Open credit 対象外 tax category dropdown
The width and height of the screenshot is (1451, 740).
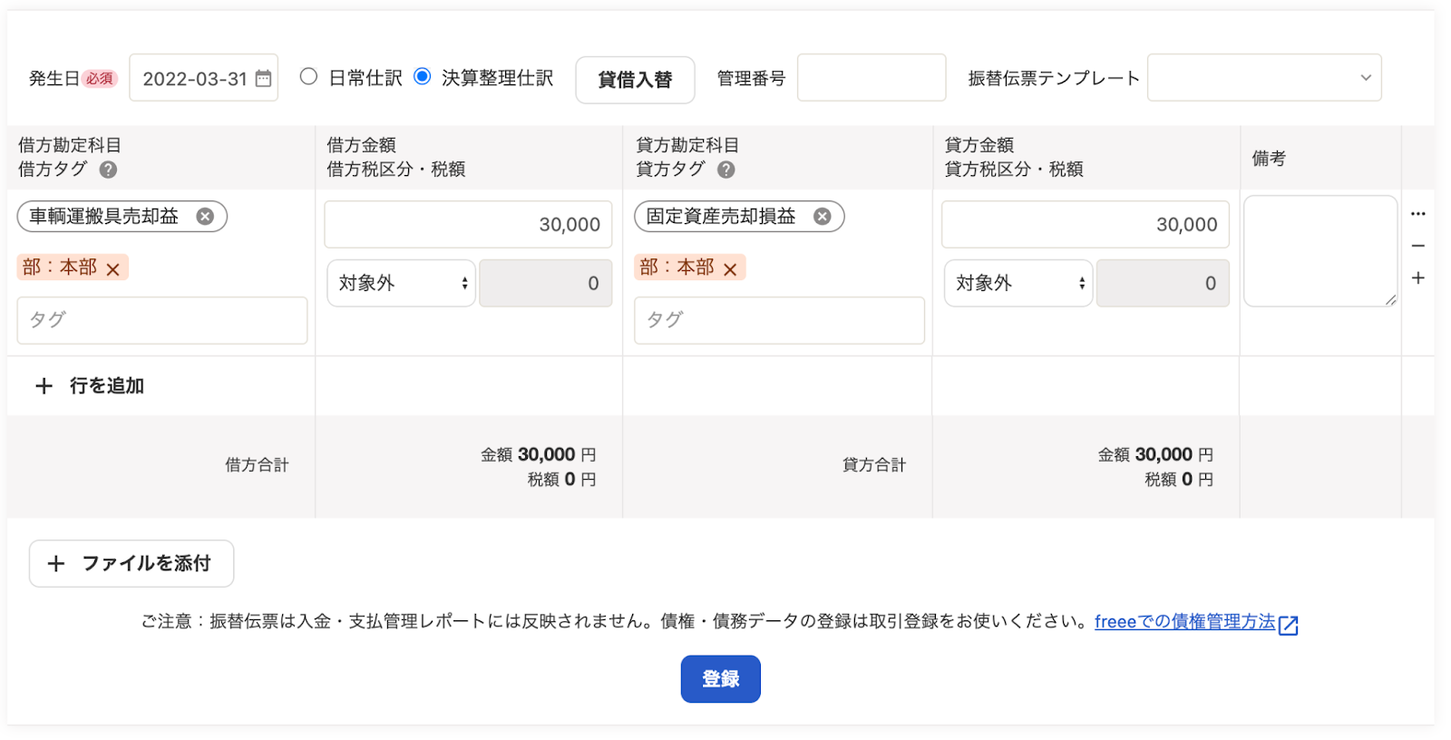(1018, 283)
